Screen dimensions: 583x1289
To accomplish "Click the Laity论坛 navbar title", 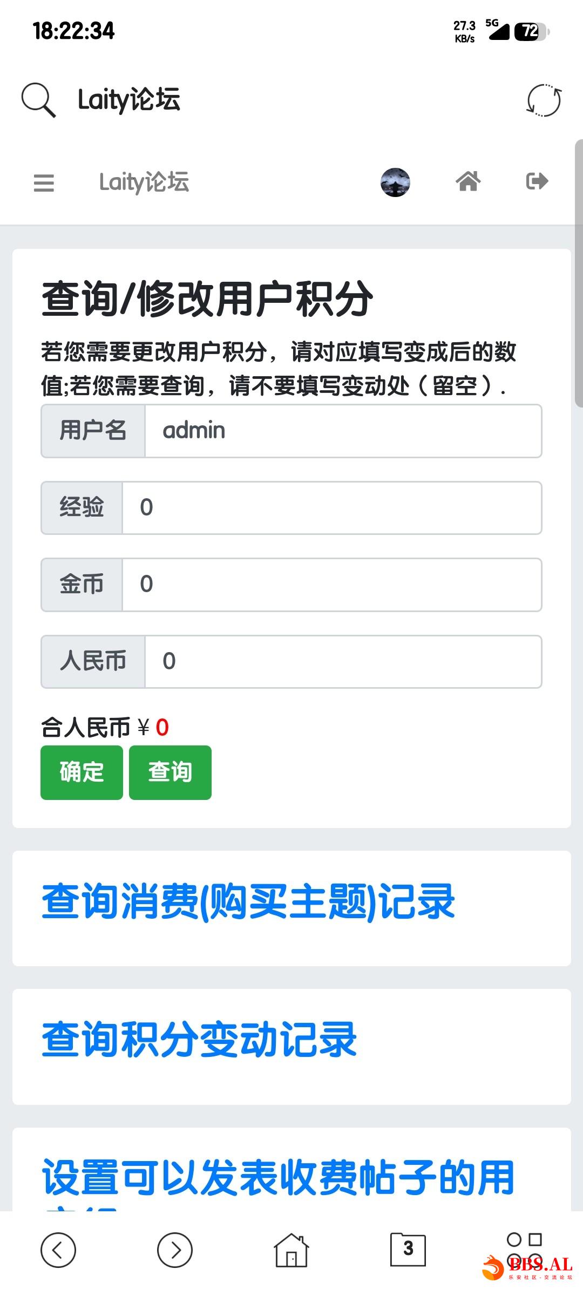I will pos(144,182).
